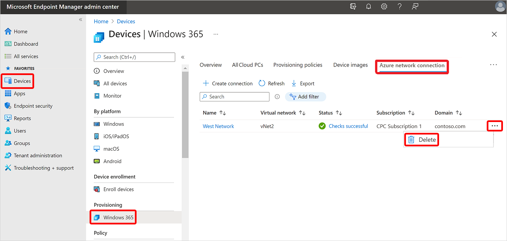Click Add filter
This screenshot has height=241, width=507.
[x=306, y=97]
